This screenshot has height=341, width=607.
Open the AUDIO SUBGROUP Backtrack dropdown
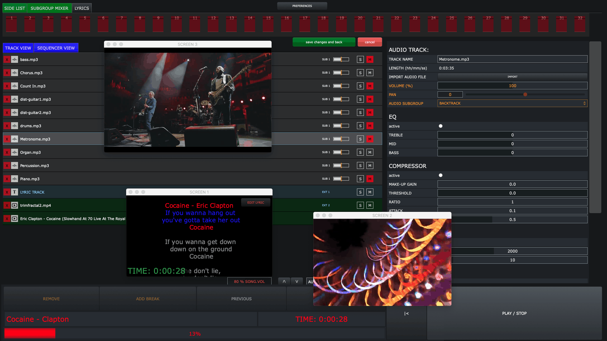[512, 104]
